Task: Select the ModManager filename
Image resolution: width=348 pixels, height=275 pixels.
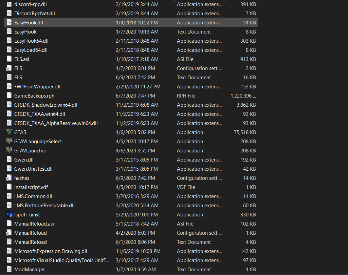Action: [x=30, y=270]
